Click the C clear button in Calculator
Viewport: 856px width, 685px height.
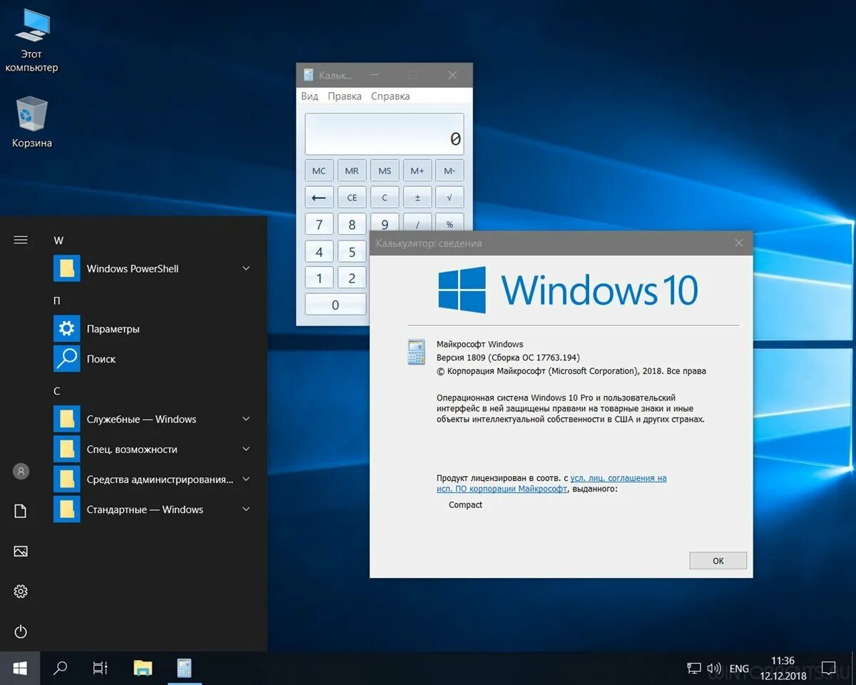[x=384, y=198]
